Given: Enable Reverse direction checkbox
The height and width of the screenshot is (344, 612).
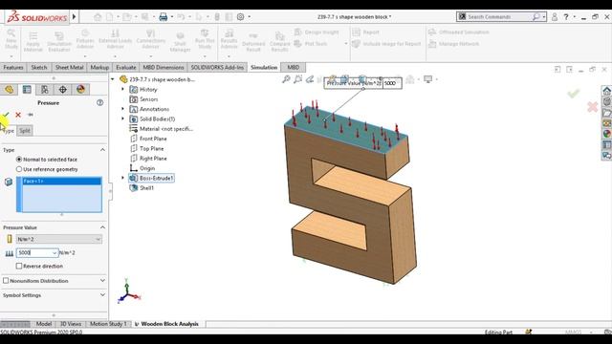Looking at the screenshot, I should click(x=19, y=266).
